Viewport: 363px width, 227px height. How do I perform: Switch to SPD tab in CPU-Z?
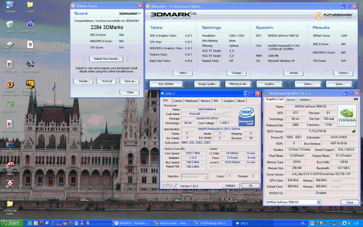click(216, 101)
